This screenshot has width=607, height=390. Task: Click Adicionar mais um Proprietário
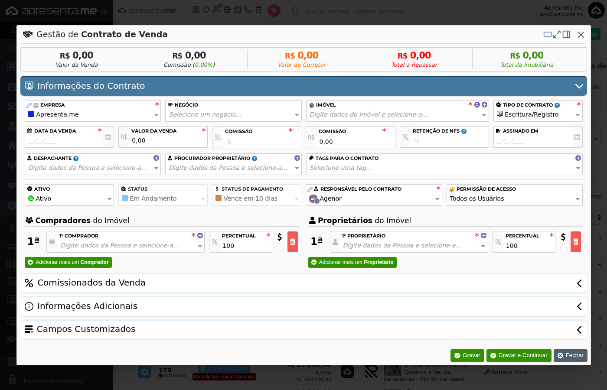352,262
